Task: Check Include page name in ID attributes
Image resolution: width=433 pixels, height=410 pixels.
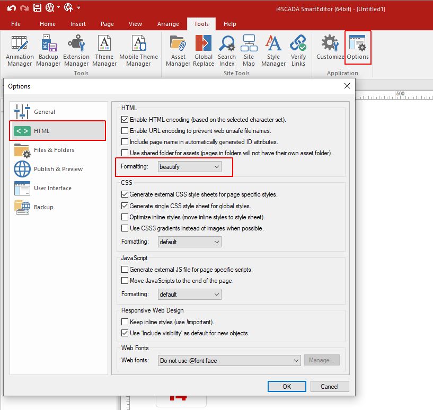Action: click(x=125, y=141)
